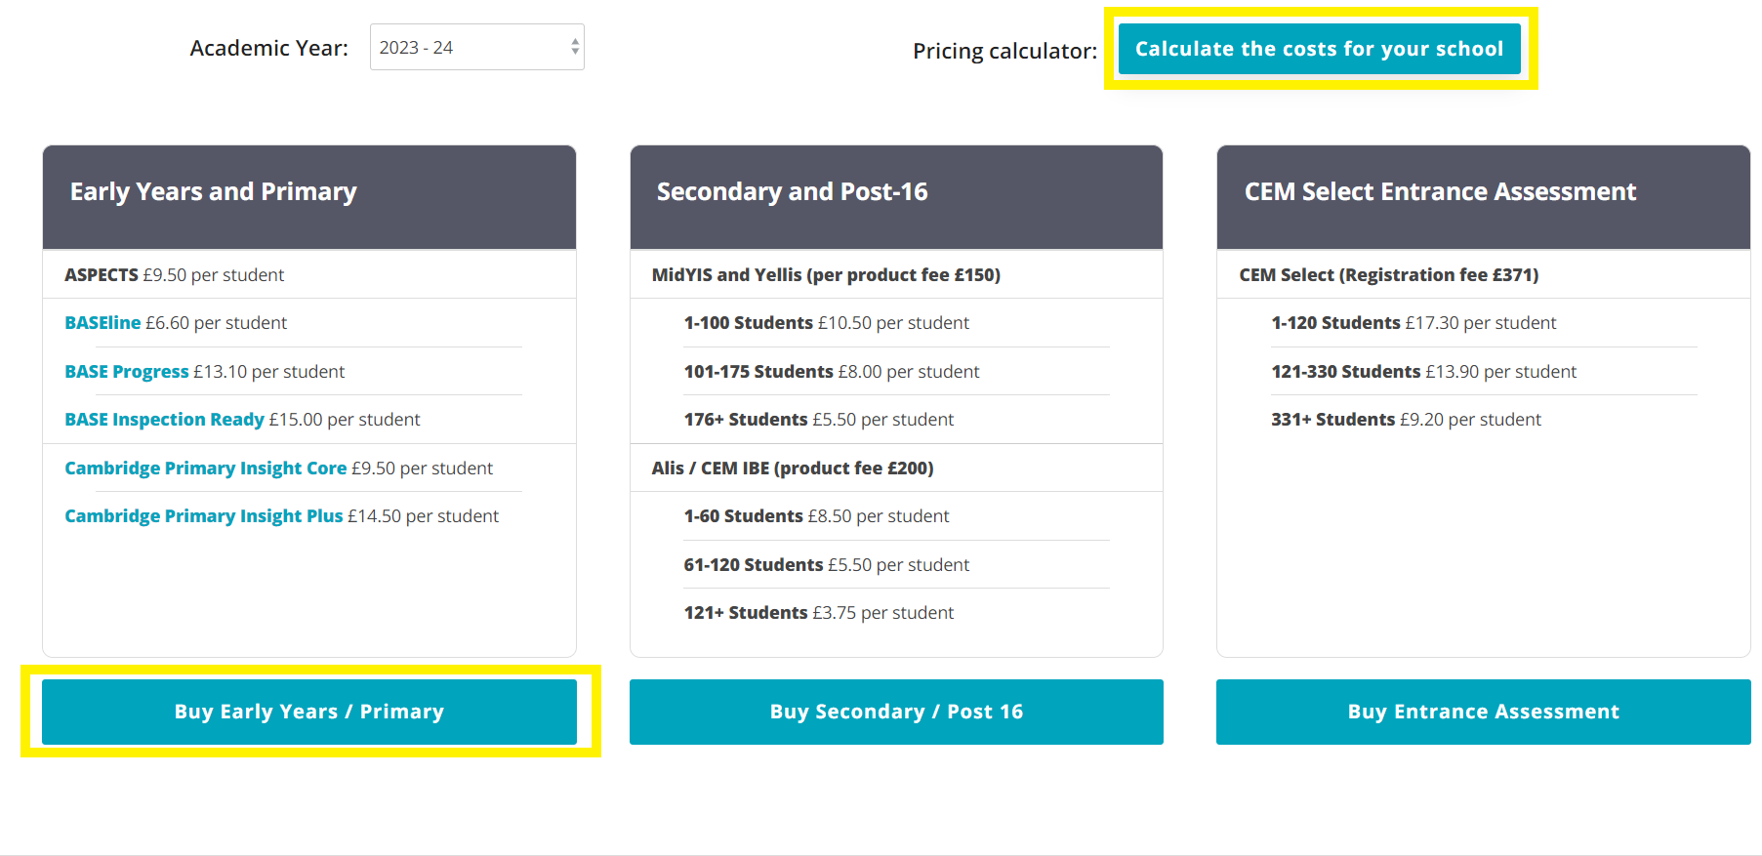Image resolution: width=1762 pixels, height=856 pixels.
Task: Select the 176+ Students £5.50 pricing row
Action: click(x=818, y=420)
